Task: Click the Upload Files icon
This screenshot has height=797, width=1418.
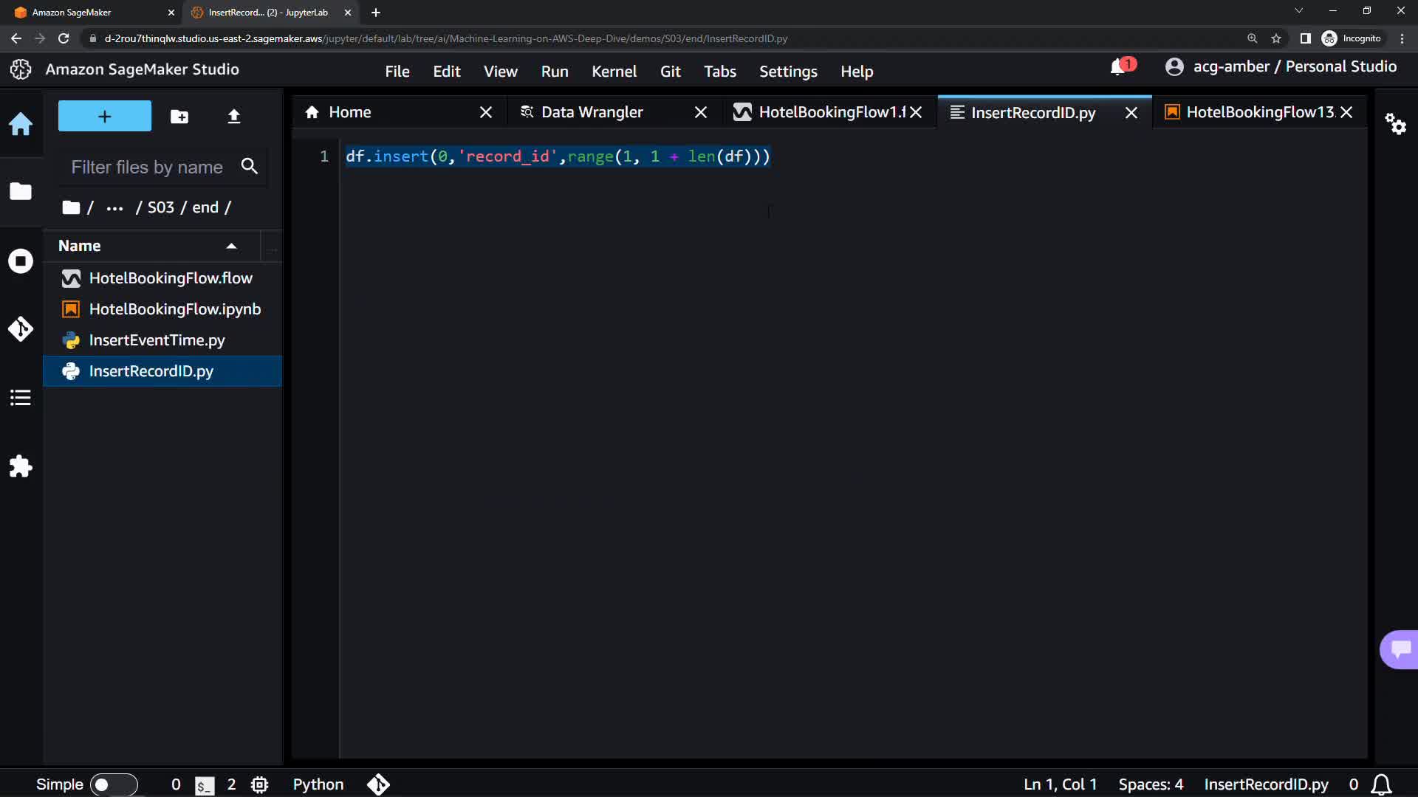Action: point(234,117)
